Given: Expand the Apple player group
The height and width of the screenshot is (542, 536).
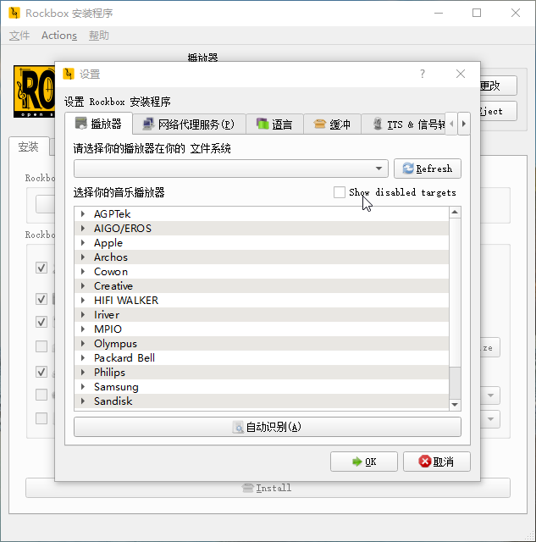Looking at the screenshot, I should 83,243.
